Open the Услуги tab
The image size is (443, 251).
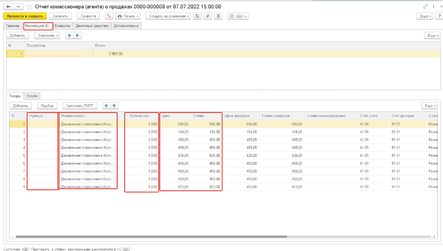click(x=32, y=96)
